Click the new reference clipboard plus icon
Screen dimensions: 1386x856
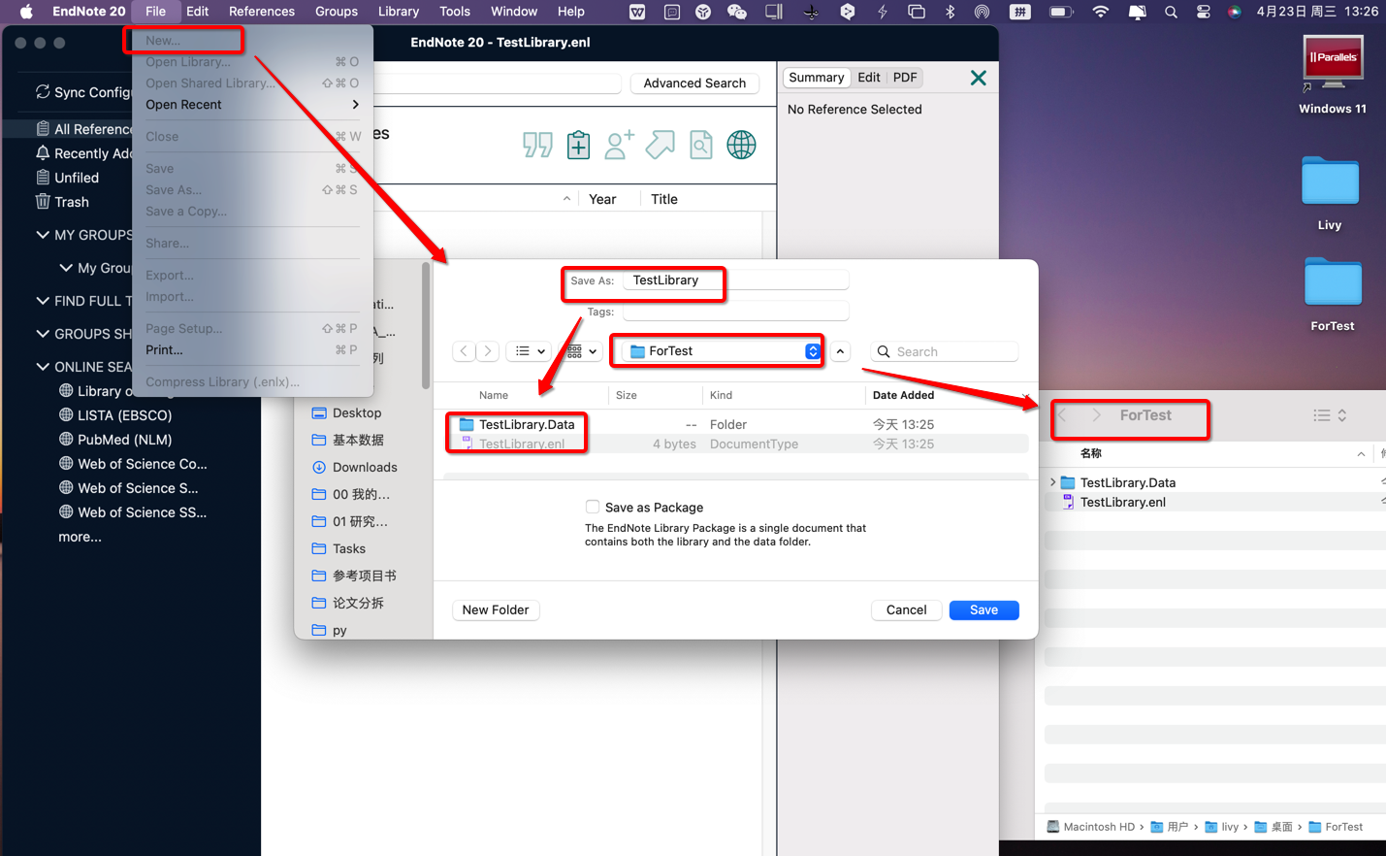578,145
